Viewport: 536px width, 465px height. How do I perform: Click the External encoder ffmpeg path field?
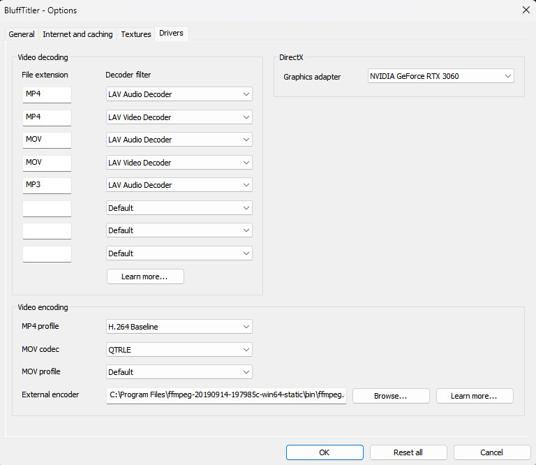(226, 396)
